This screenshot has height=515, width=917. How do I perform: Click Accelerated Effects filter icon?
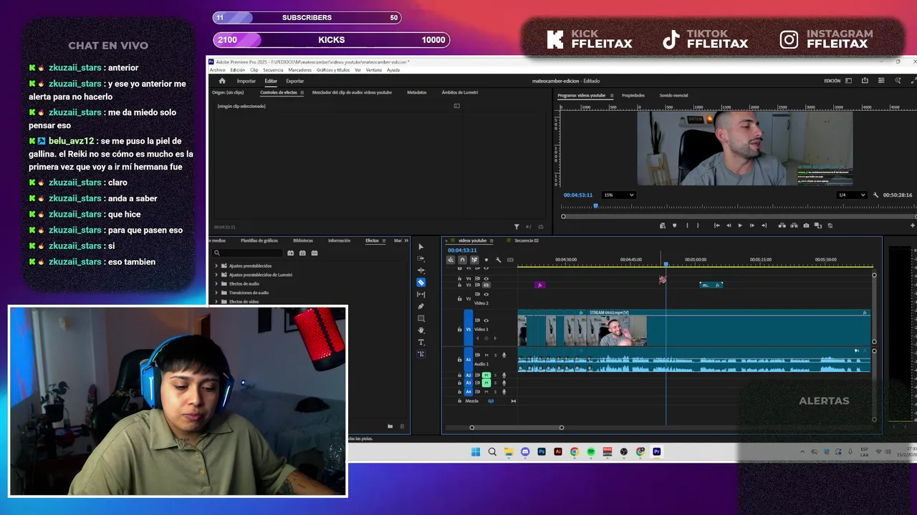290,252
